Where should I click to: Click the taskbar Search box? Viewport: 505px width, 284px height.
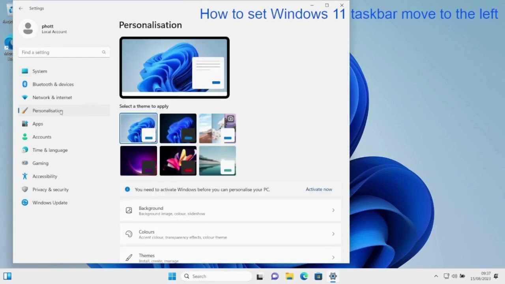[217, 277]
